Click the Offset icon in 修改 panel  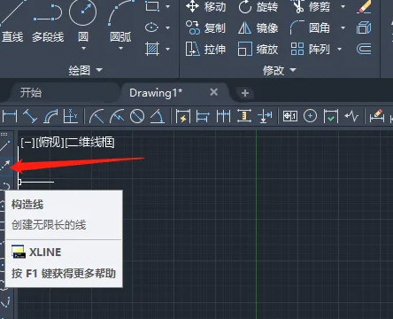pos(364,49)
